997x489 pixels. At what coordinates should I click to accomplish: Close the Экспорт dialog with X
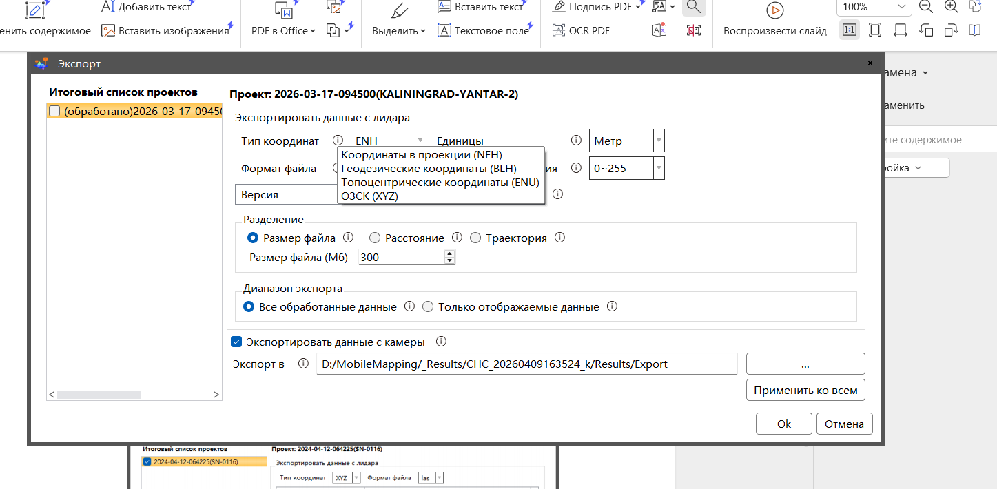pos(870,63)
